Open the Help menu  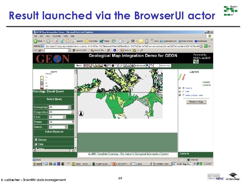tap(73, 36)
